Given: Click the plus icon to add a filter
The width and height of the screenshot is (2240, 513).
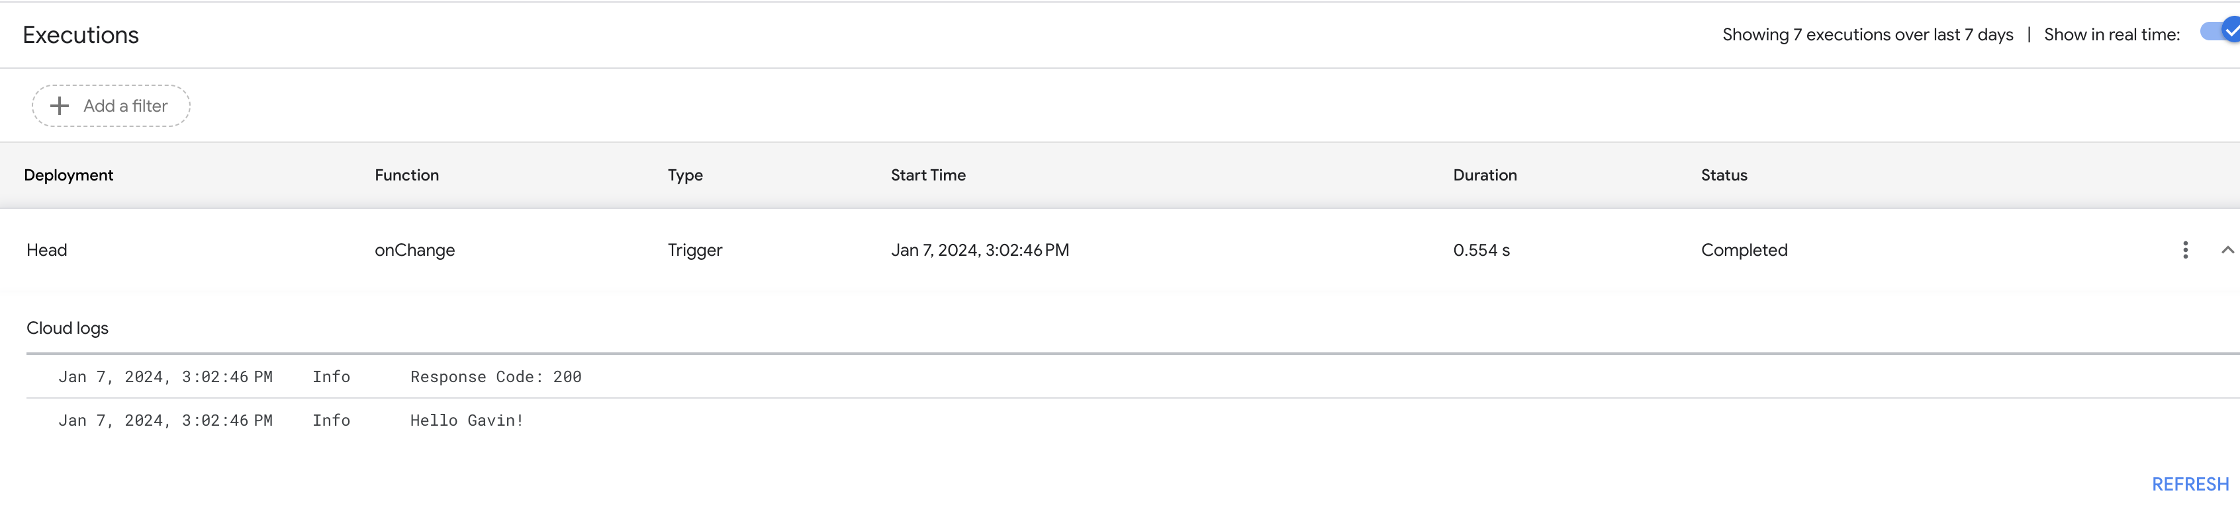Looking at the screenshot, I should 59,106.
